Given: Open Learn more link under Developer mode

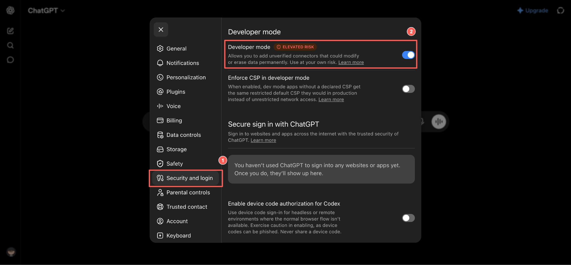Looking at the screenshot, I should tap(351, 62).
